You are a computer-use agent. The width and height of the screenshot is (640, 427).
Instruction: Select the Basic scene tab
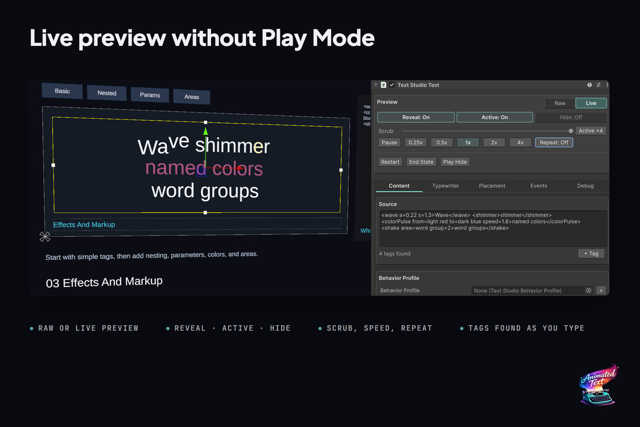tap(62, 91)
